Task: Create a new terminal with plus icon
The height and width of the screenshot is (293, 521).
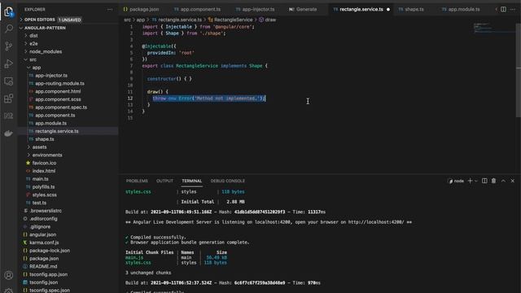Action: pyautogui.click(x=470, y=181)
